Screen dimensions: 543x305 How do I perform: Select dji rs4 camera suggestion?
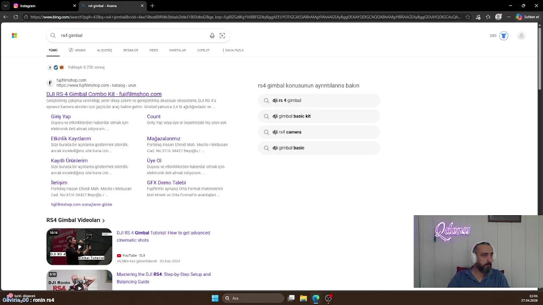319,132
